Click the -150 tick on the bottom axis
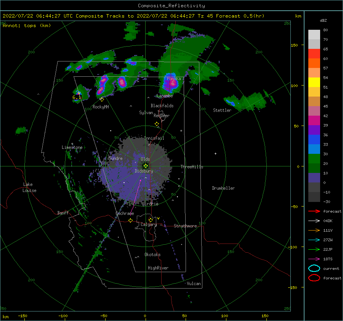 click(22, 316)
